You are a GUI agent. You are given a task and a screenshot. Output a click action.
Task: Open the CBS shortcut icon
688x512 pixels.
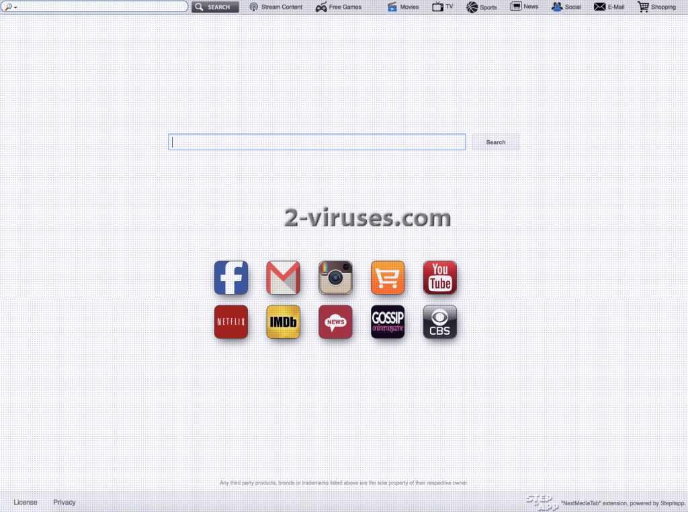(x=439, y=321)
